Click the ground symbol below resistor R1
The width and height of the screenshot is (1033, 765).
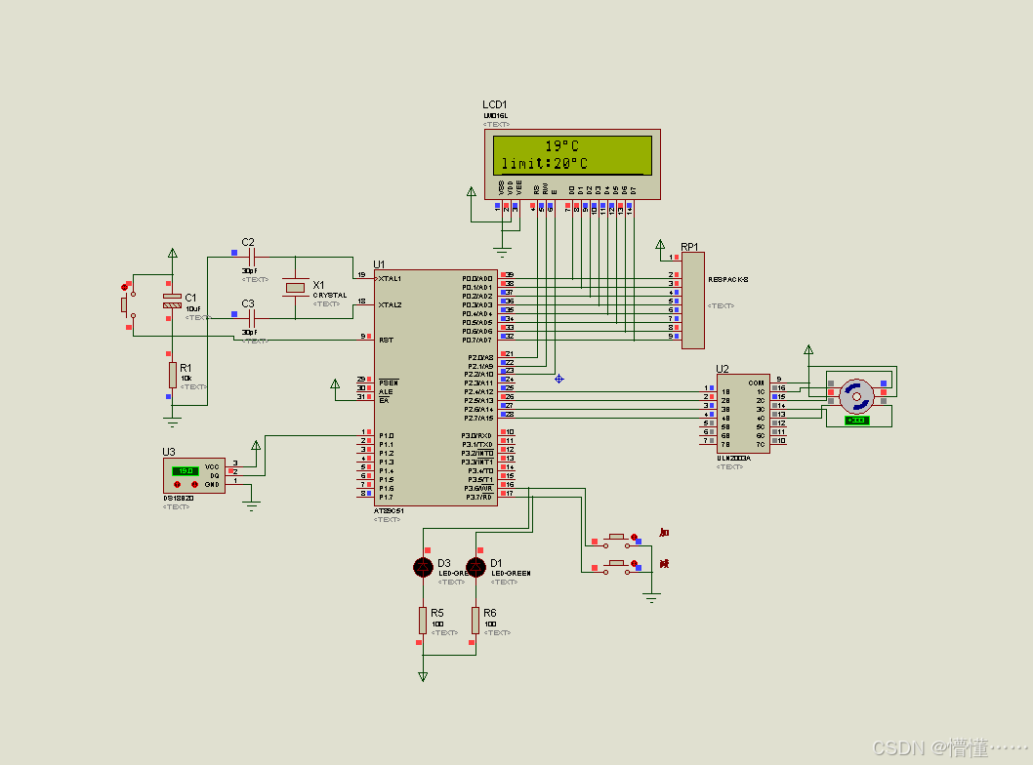(172, 422)
